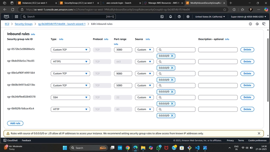Open Type dropdown for port 5000 rule
Screen dimensions: 270x152
tap(70, 85)
